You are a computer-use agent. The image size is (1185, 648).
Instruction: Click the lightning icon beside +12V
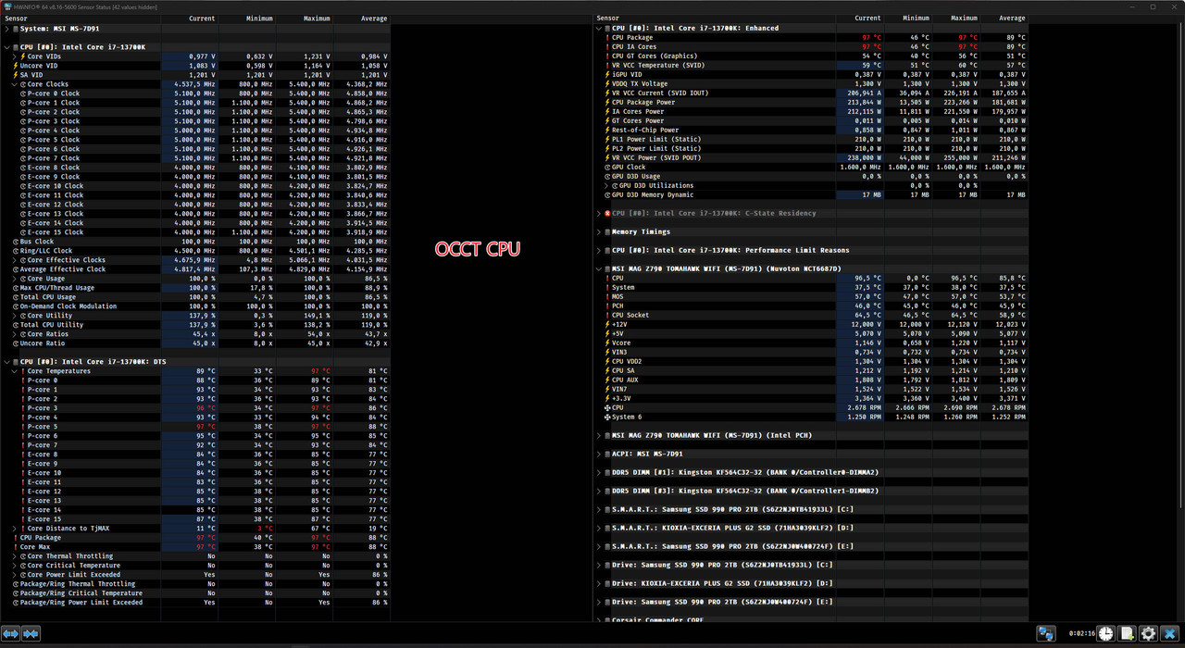tap(607, 325)
